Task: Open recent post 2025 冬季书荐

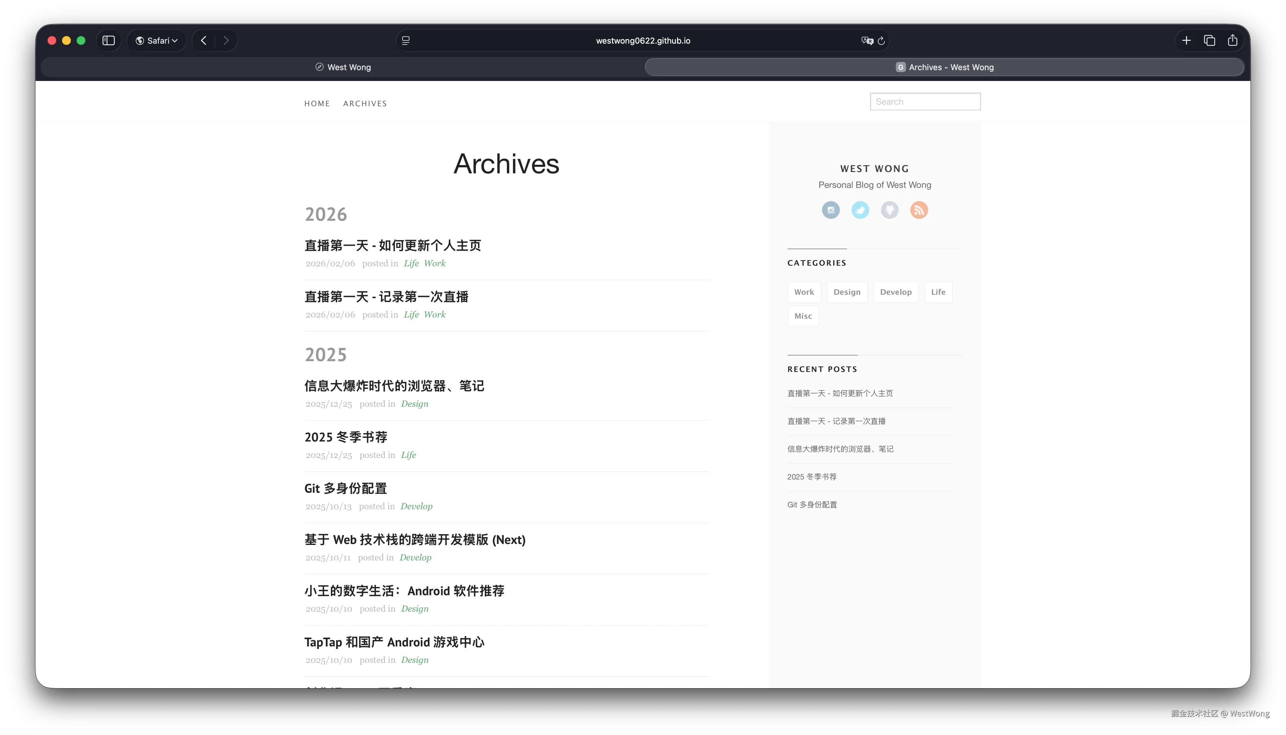Action: [x=812, y=477]
